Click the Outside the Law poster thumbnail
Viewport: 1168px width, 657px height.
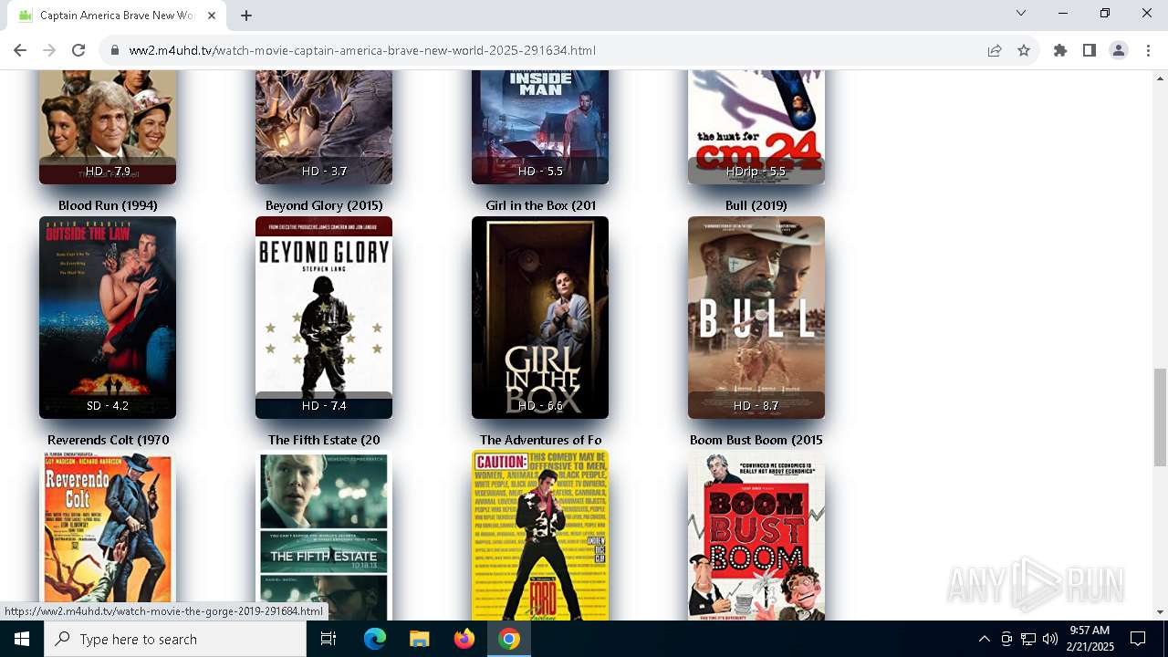click(x=108, y=318)
